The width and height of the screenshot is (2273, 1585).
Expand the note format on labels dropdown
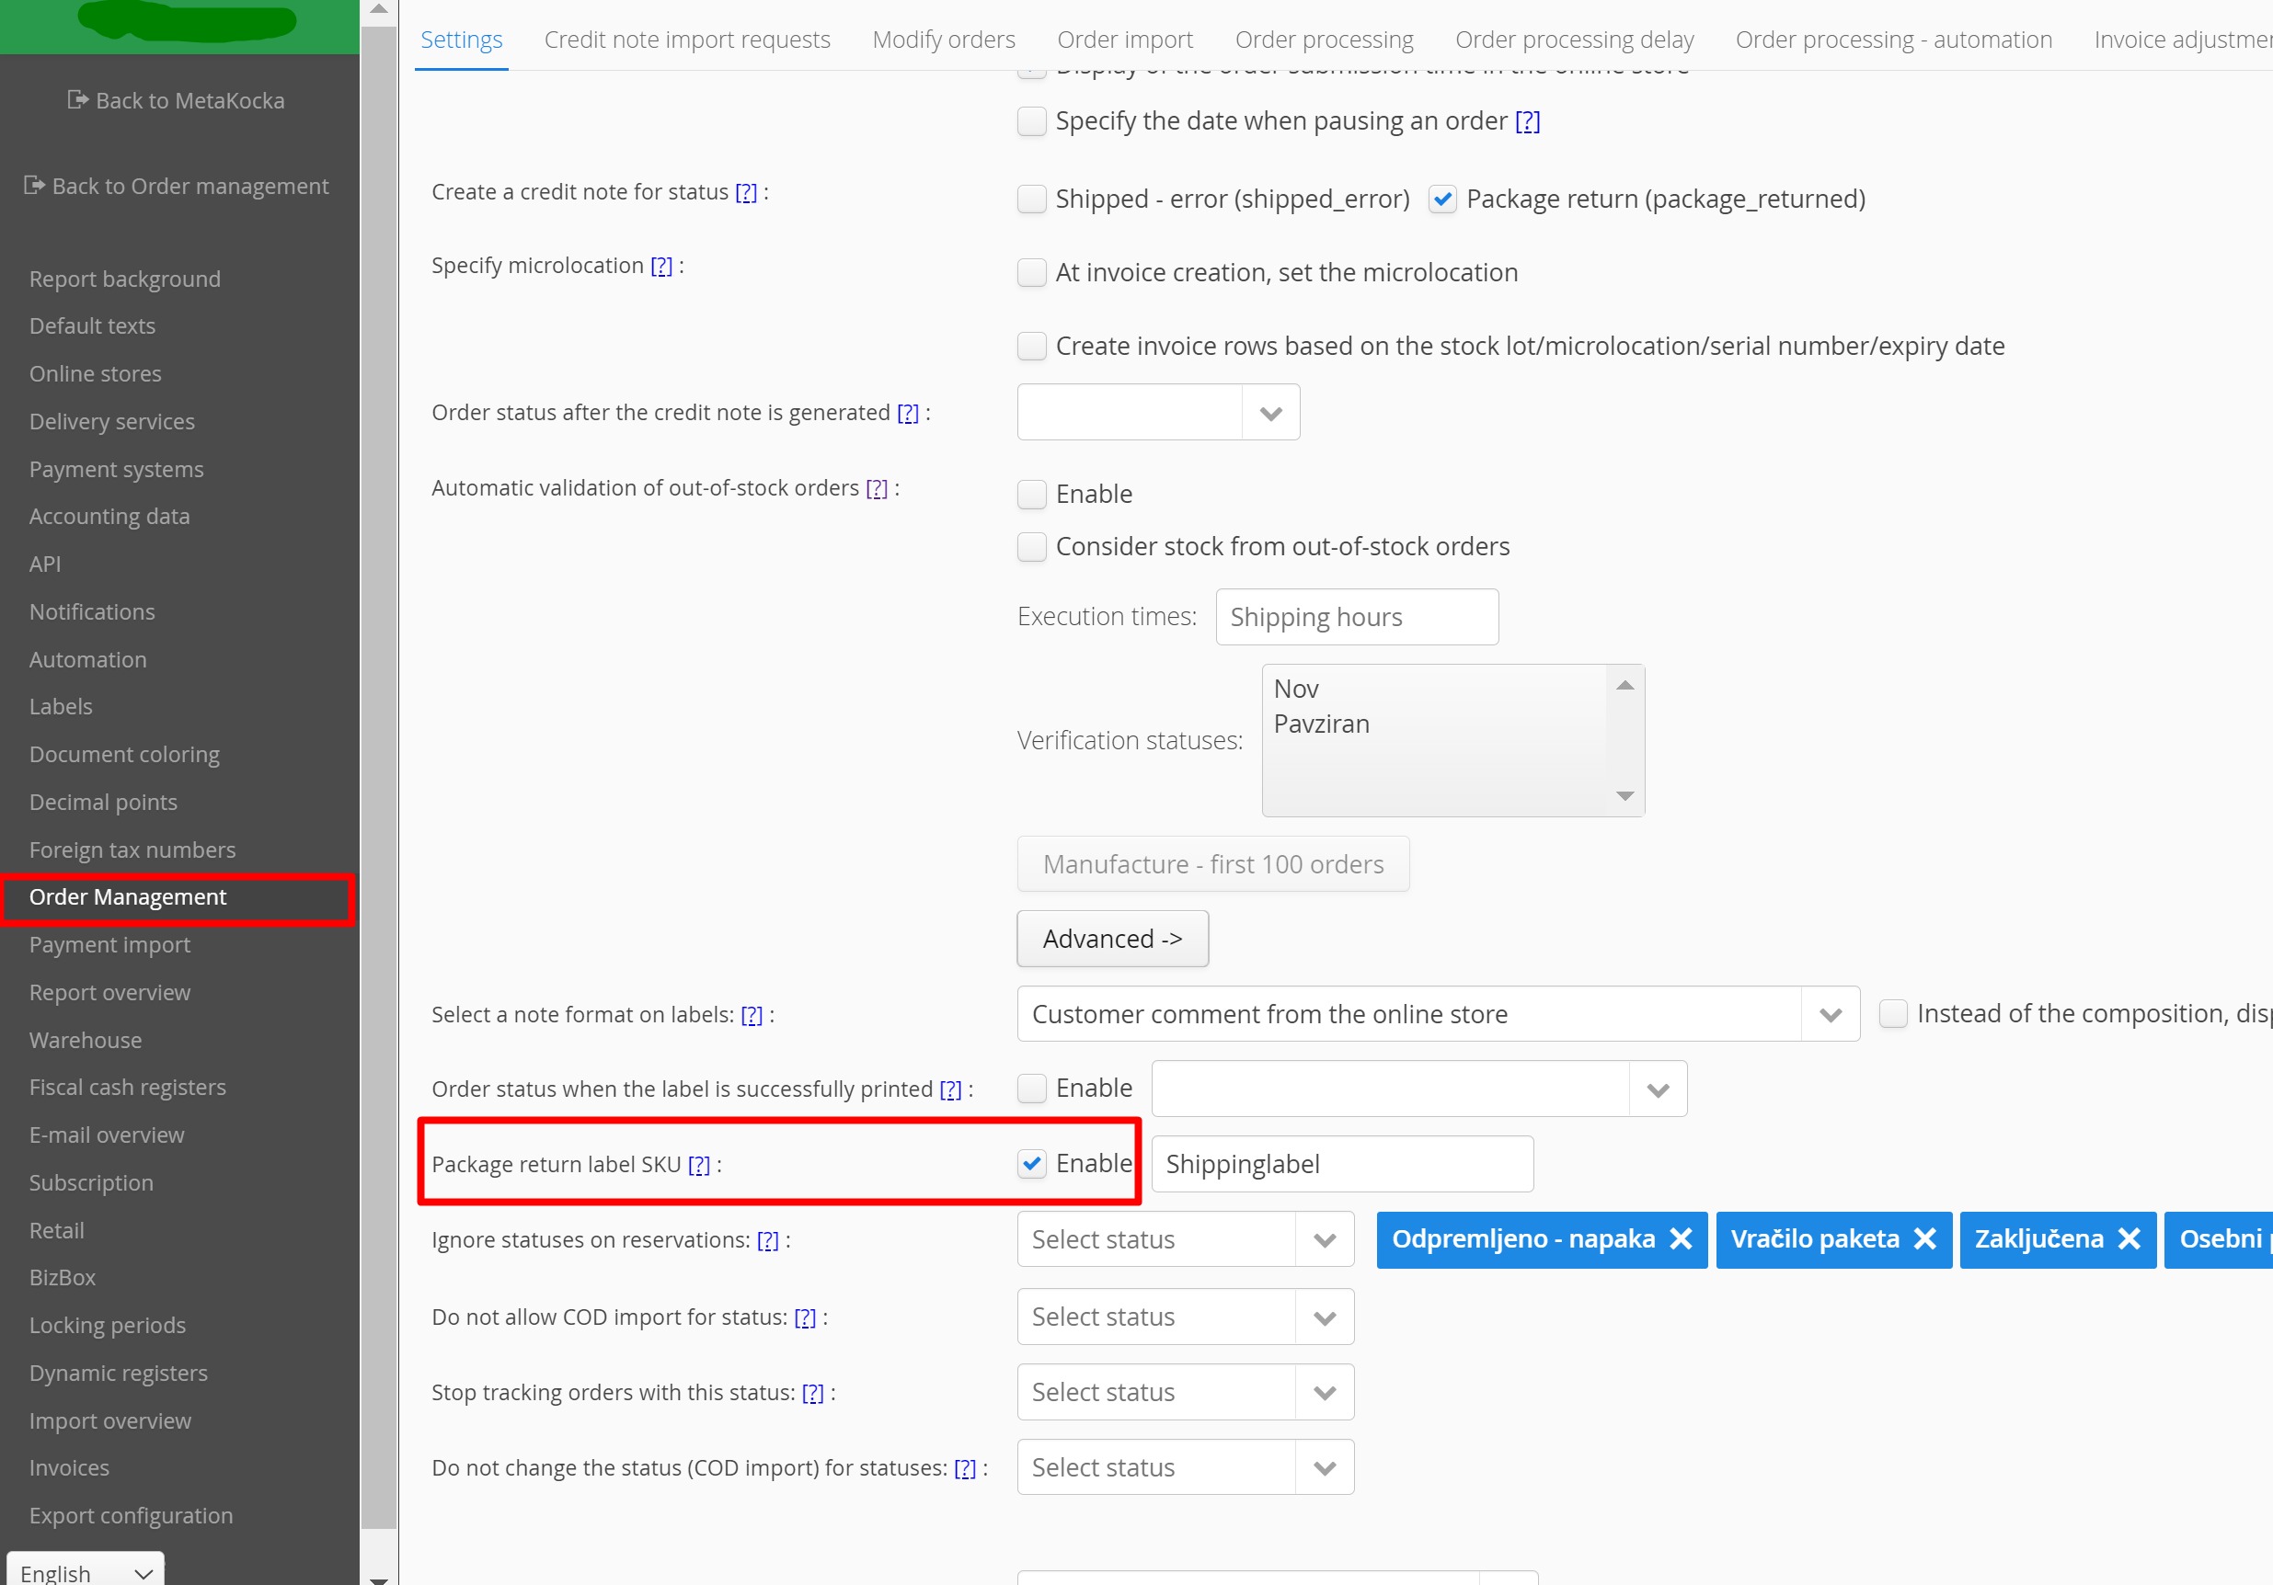coord(1829,1014)
